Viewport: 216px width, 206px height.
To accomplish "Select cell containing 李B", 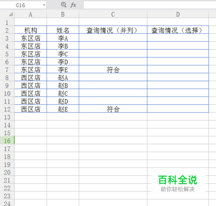I will click(x=63, y=46).
